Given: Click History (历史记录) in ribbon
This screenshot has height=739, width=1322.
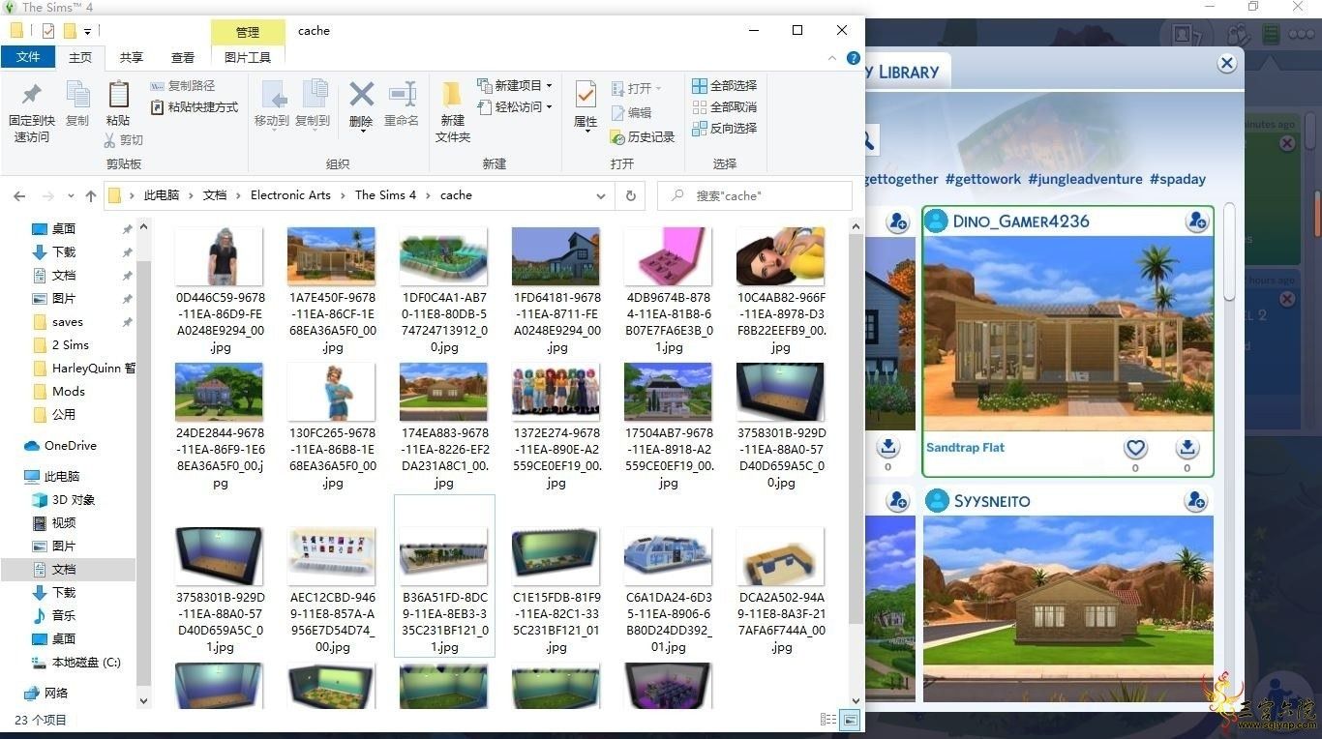Looking at the screenshot, I should [x=643, y=137].
